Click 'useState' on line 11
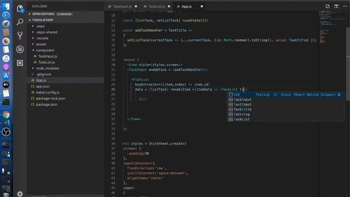The image size is (350, 197). 192,21
